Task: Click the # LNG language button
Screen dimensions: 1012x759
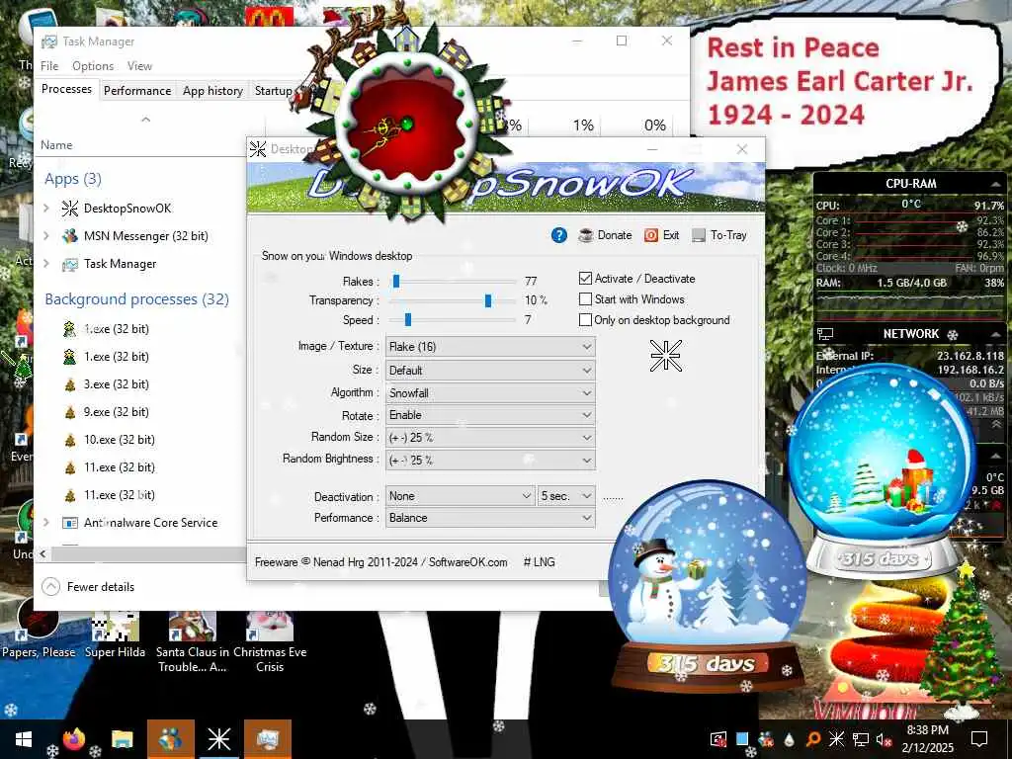Action: (539, 562)
